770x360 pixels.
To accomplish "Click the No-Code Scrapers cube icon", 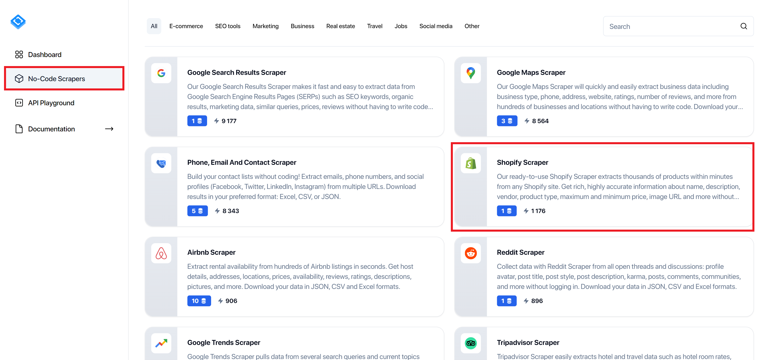I will pyautogui.click(x=19, y=79).
